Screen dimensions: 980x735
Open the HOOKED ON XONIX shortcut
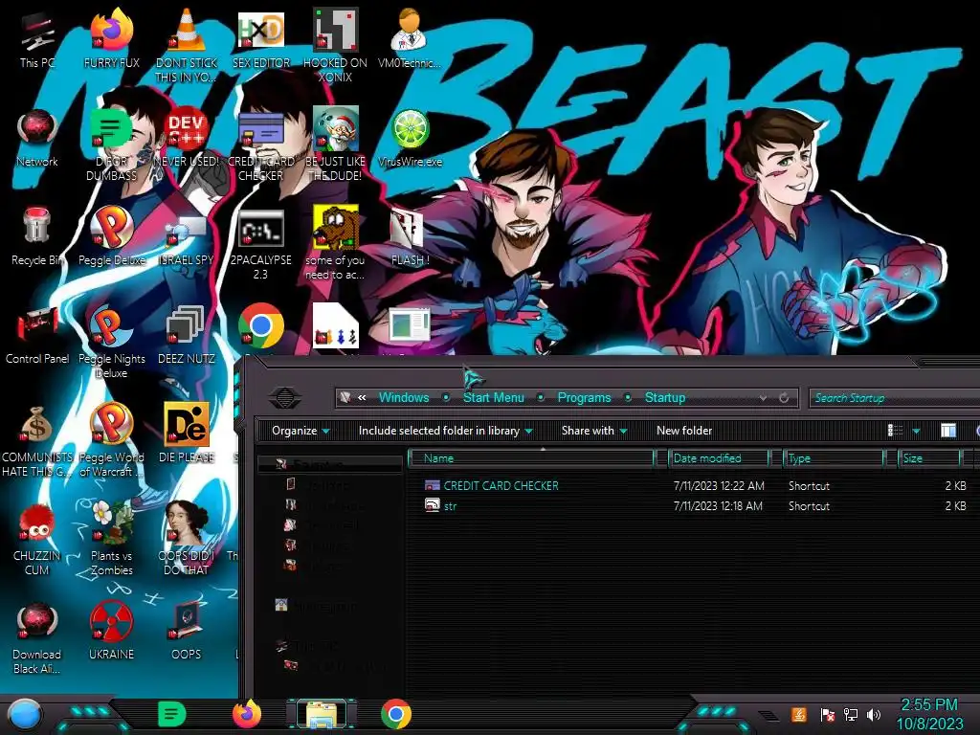click(336, 47)
